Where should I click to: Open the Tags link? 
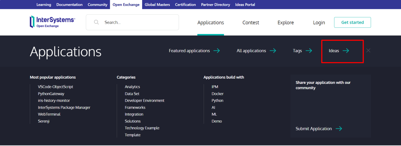[297, 51]
